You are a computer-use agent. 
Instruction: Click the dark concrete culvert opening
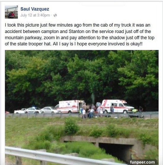(115, 151)
